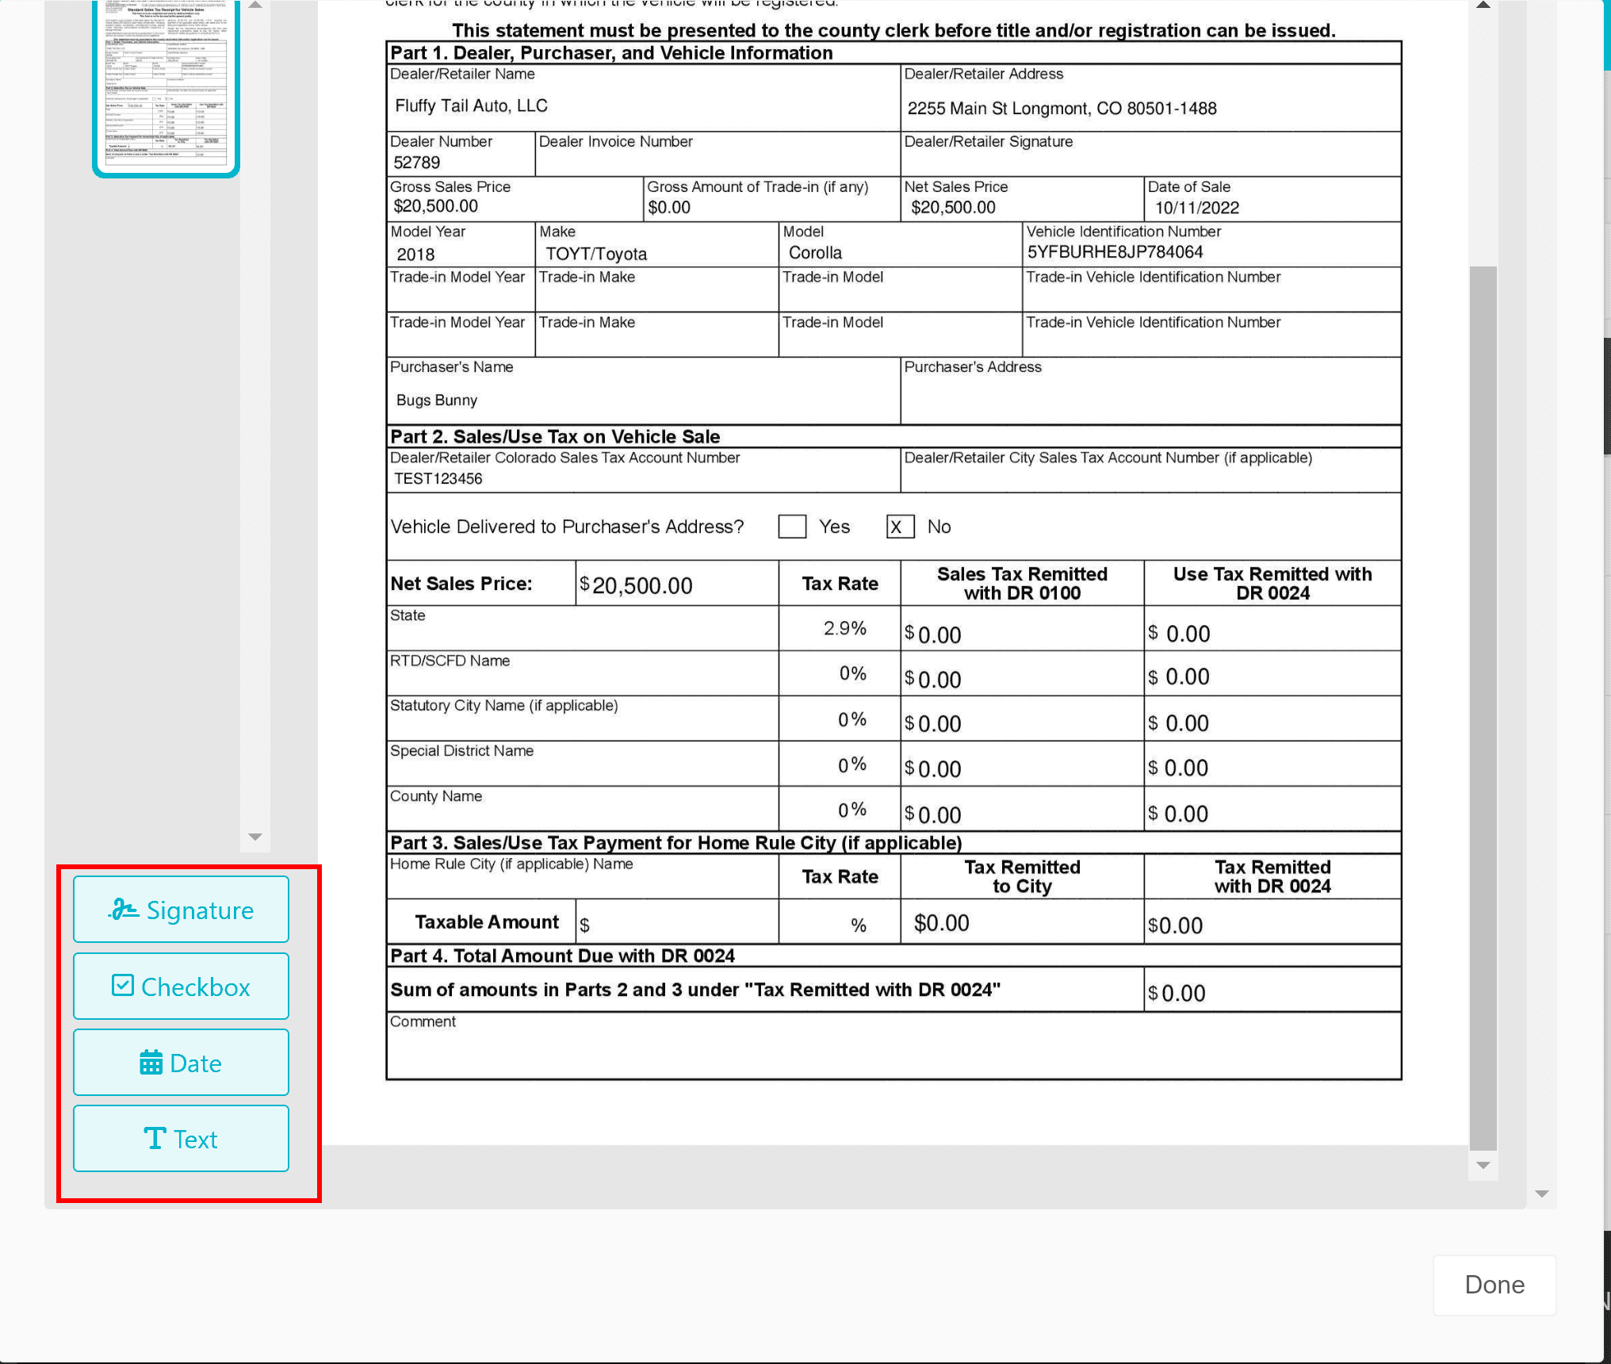Screen dimensions: 1611x1364
Task: Click document scrollbar down arrow
Action: coord(1483,1165)
